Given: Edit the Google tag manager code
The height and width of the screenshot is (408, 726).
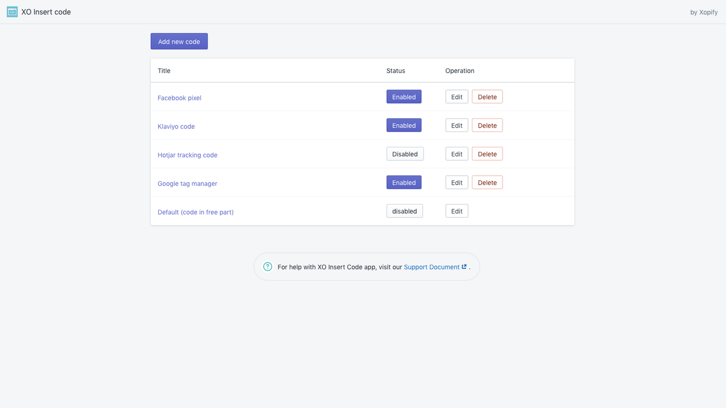Looking at the screenshot, I should point(457,182).
